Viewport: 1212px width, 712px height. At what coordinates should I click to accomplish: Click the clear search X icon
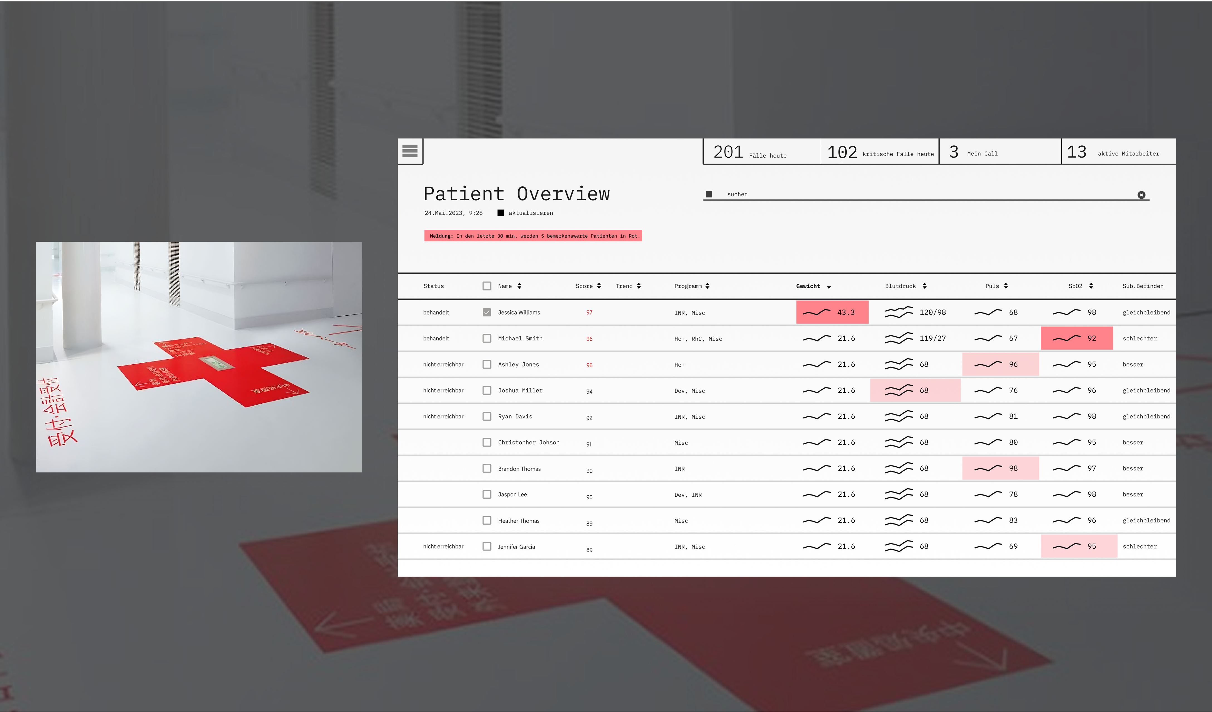(x=1141, y=195)
